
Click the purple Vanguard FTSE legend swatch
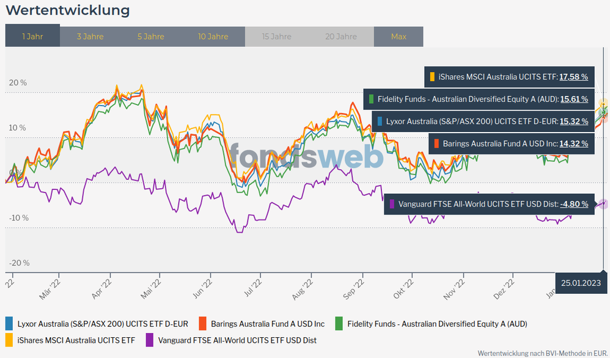click(150, 340)
